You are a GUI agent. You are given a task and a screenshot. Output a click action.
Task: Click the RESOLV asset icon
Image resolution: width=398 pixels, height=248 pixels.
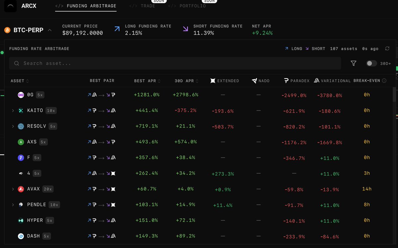pyautogui.click(x=21, y=126)
